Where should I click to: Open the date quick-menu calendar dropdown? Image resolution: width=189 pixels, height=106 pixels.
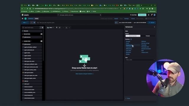(x=116, y=23)
